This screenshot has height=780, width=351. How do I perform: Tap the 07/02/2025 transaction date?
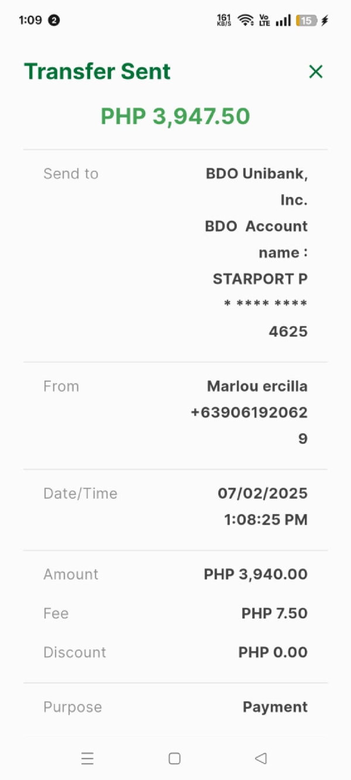coord(263,493)
